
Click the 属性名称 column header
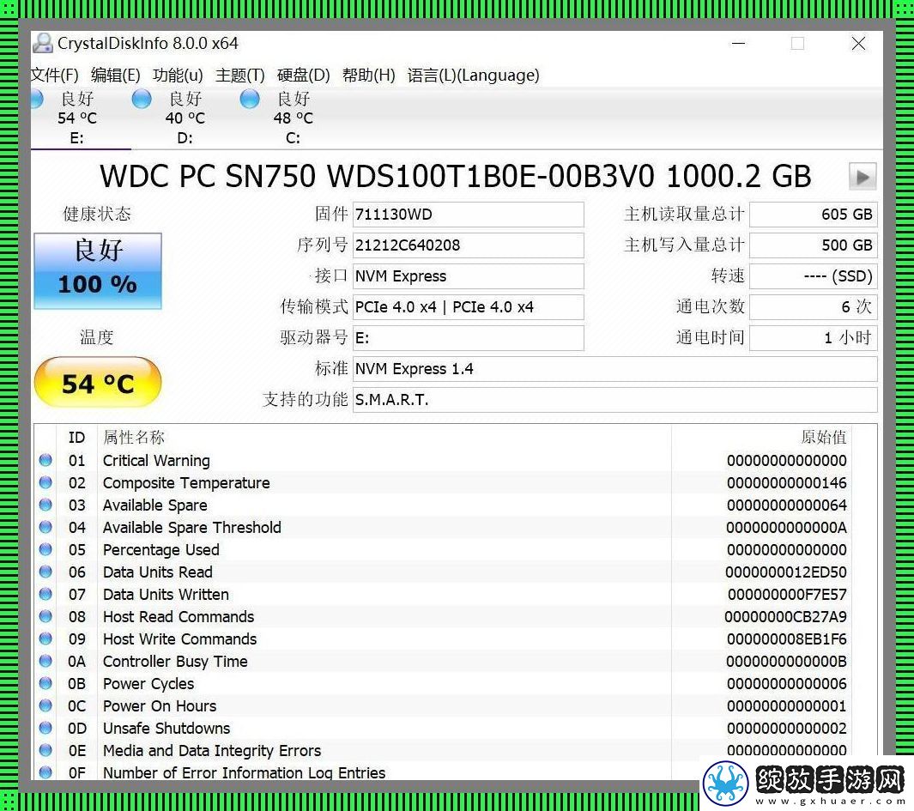(x=384, y=438)
